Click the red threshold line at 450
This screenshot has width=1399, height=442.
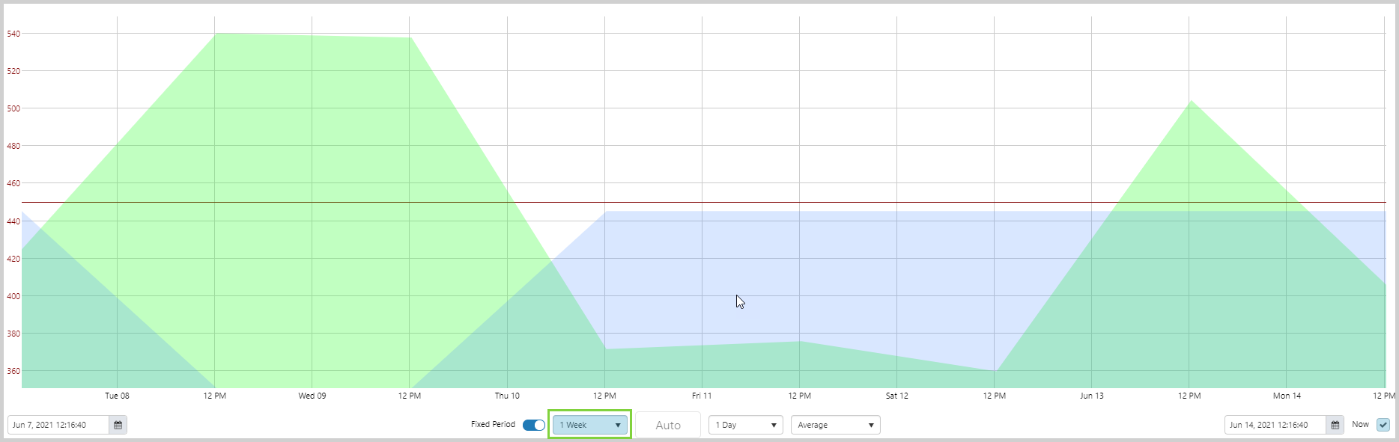point(704,202)
